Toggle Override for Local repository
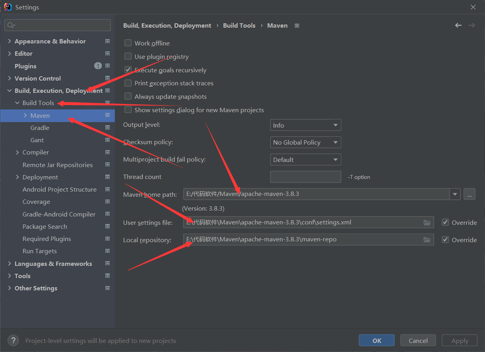Screen dimensions: 485x352 [x=445, y=240]
